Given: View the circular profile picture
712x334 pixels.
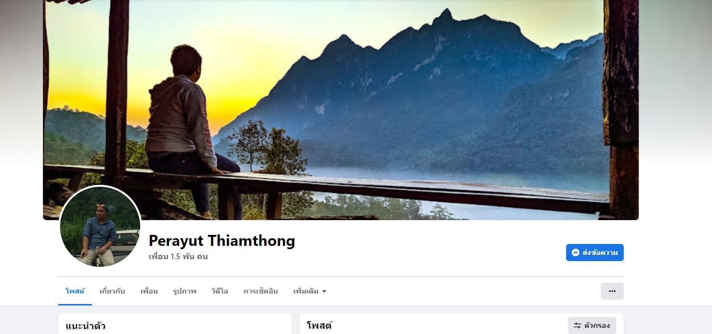Looking at the screenshot, I should (x=100, y=227).
